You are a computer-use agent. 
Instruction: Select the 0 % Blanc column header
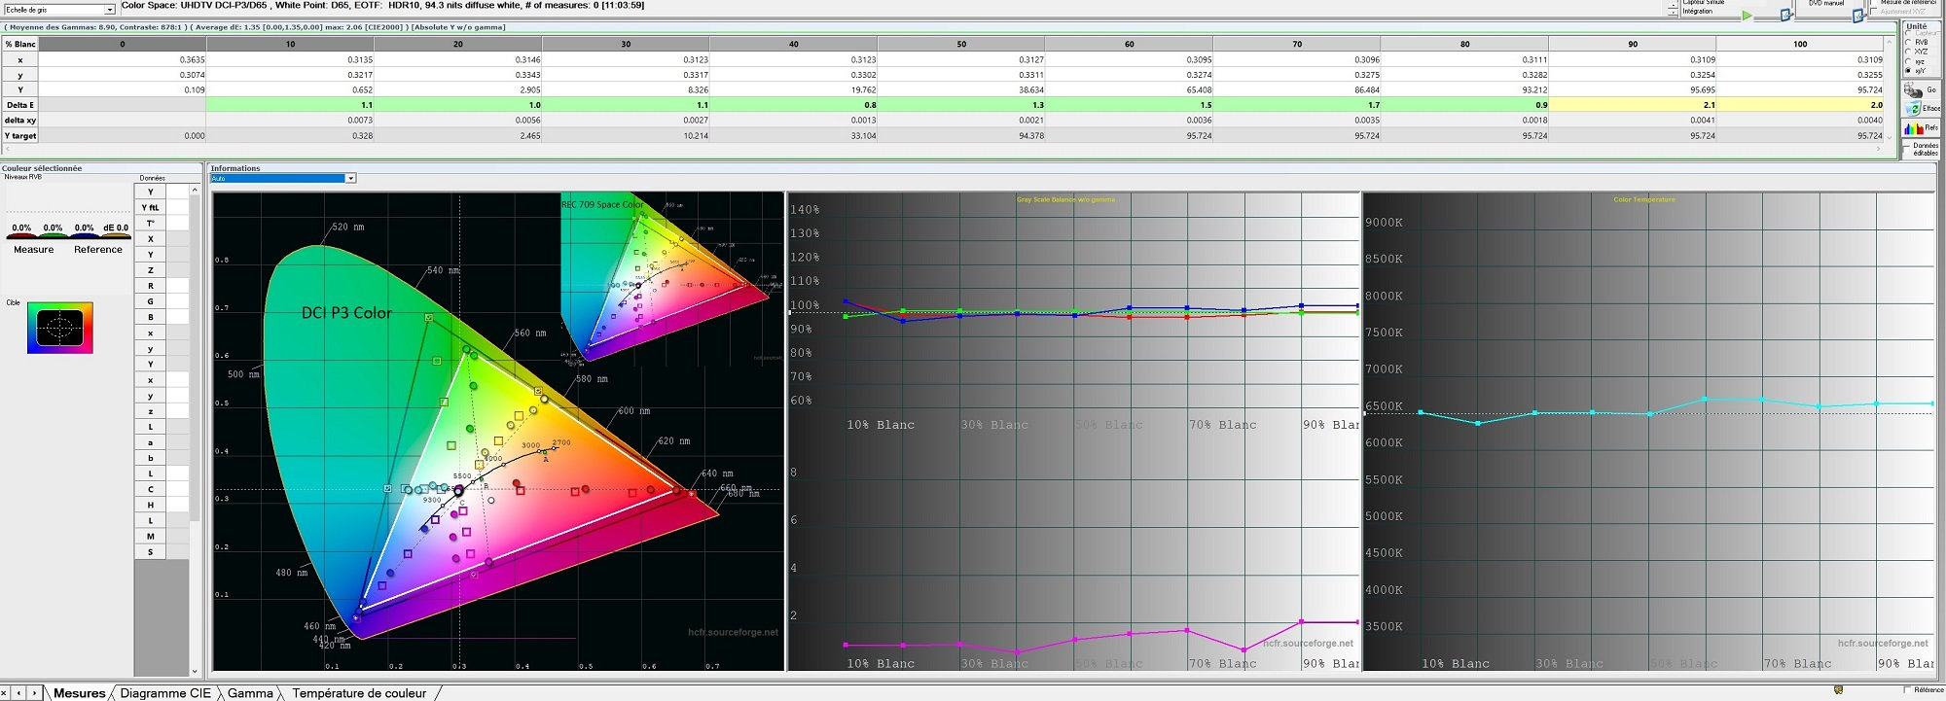[123, 44]
